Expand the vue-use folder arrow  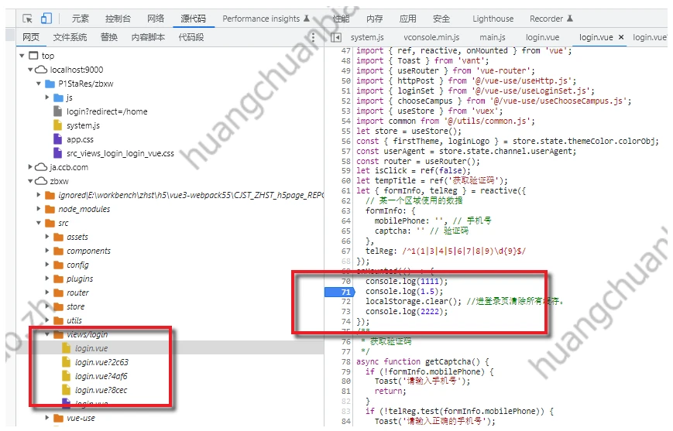(47, 417)
